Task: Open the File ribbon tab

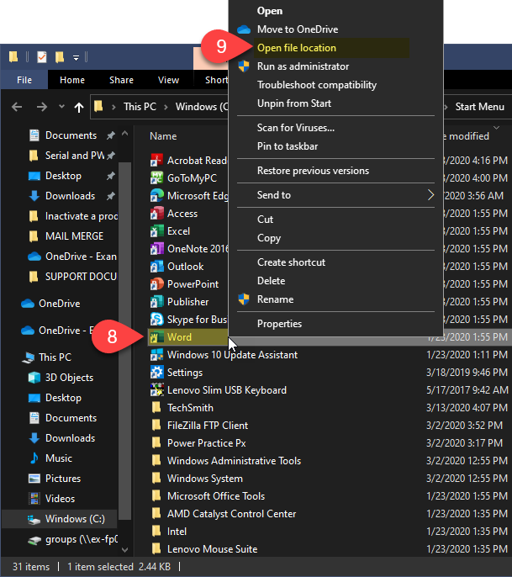Action: 24,80
